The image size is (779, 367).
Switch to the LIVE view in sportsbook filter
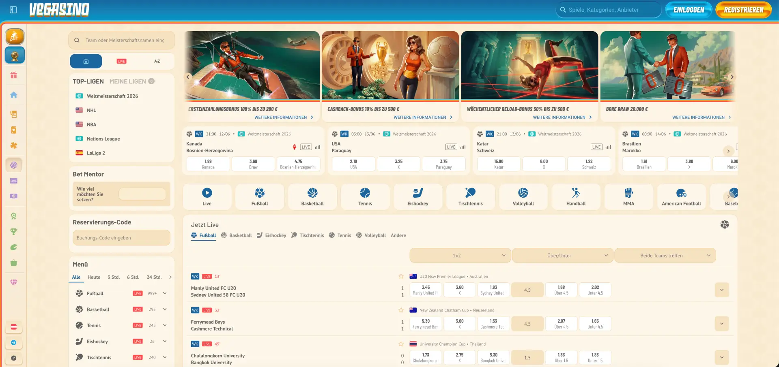121,61
